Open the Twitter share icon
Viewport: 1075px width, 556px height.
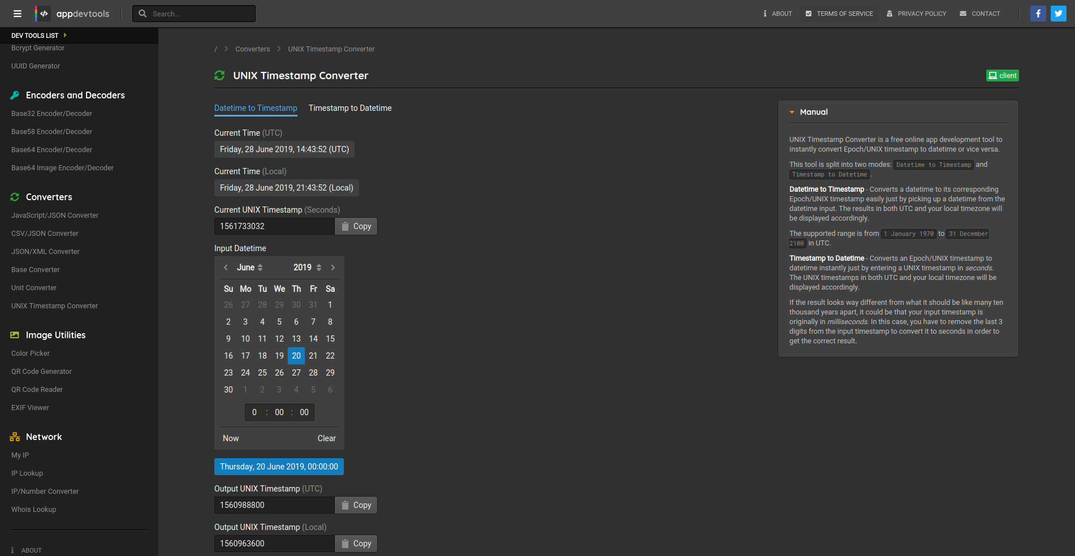pyautogui.click(x=1058, y=14)
